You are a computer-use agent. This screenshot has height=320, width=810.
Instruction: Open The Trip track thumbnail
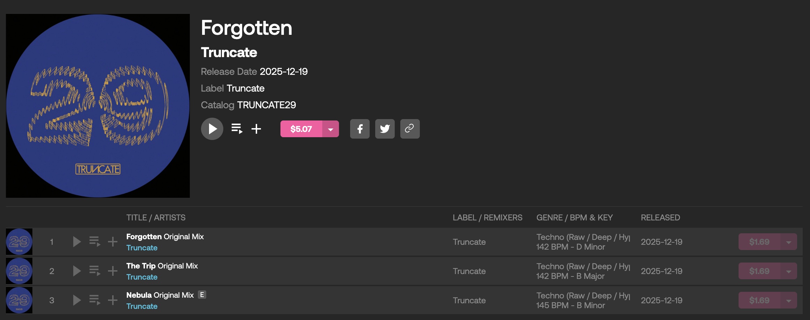[x=19, y=271]
